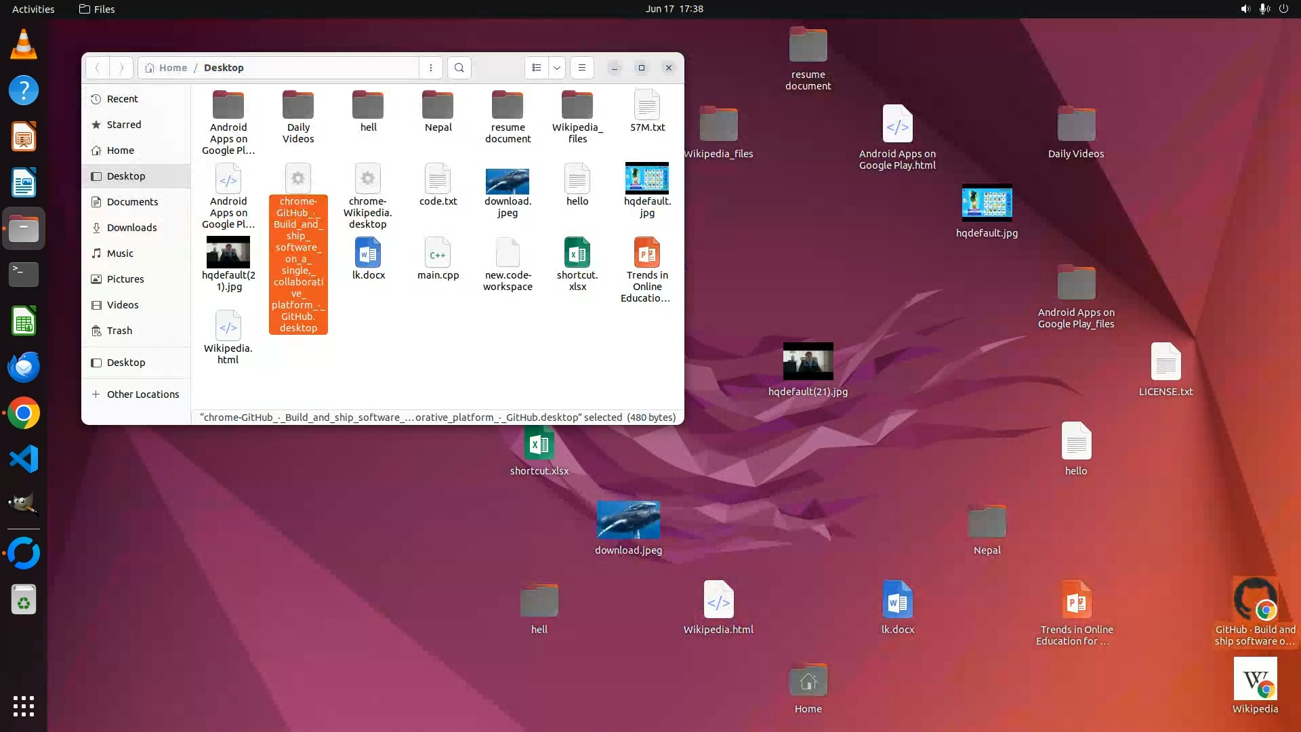Open system volume indicator in top bar
Image resolution: width=1301 pixels, height=732 pixels.
pyautogui.click(x=1245, y=9)
